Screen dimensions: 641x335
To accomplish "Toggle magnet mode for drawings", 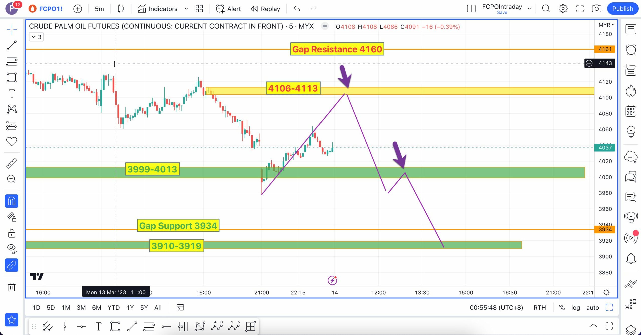I will (12, 201).
